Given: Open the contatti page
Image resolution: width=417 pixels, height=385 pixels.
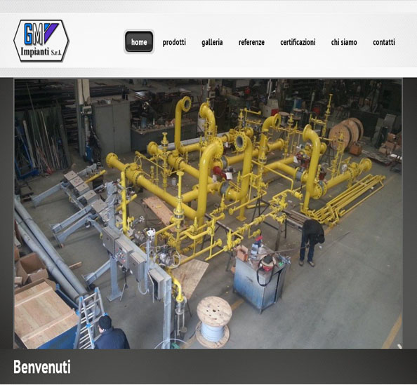Looking at the screenshot, I should pos(384,42).
